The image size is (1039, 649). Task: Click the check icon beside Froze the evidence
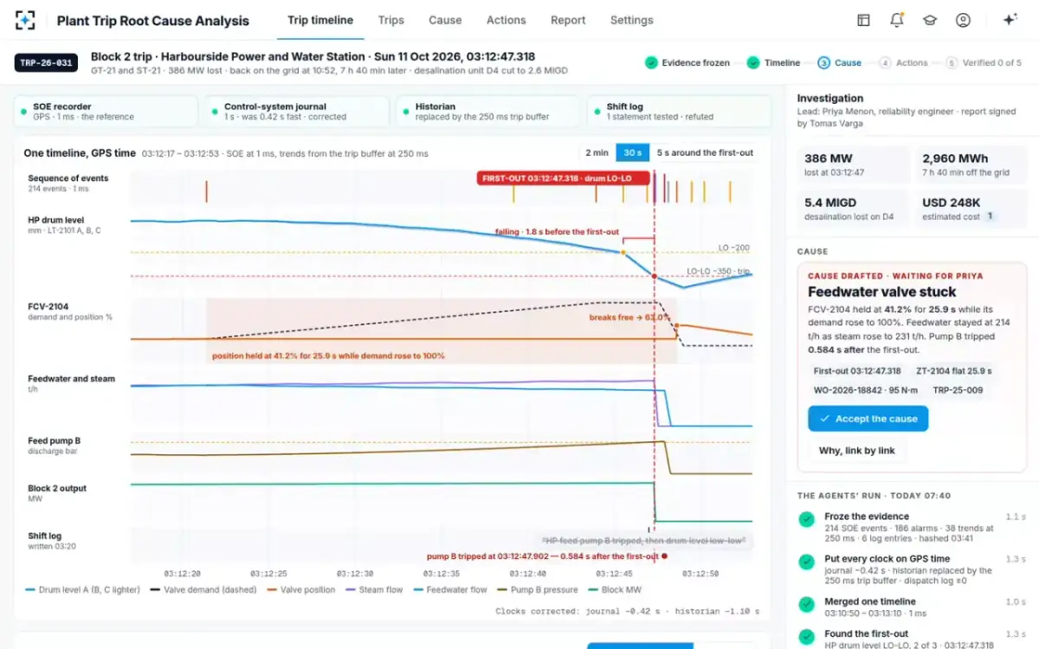(x=806, y=519)
